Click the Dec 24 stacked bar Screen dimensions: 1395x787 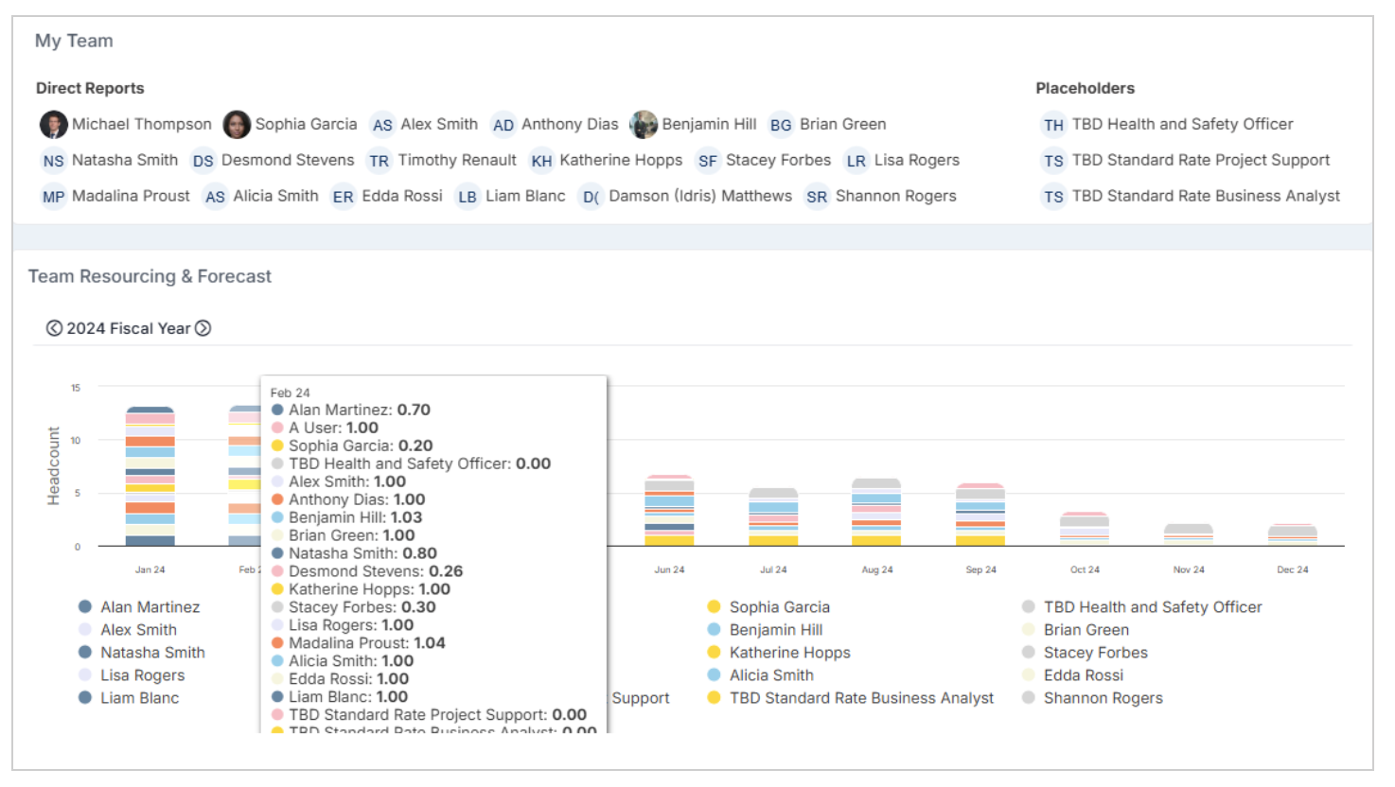point(1293,534)
